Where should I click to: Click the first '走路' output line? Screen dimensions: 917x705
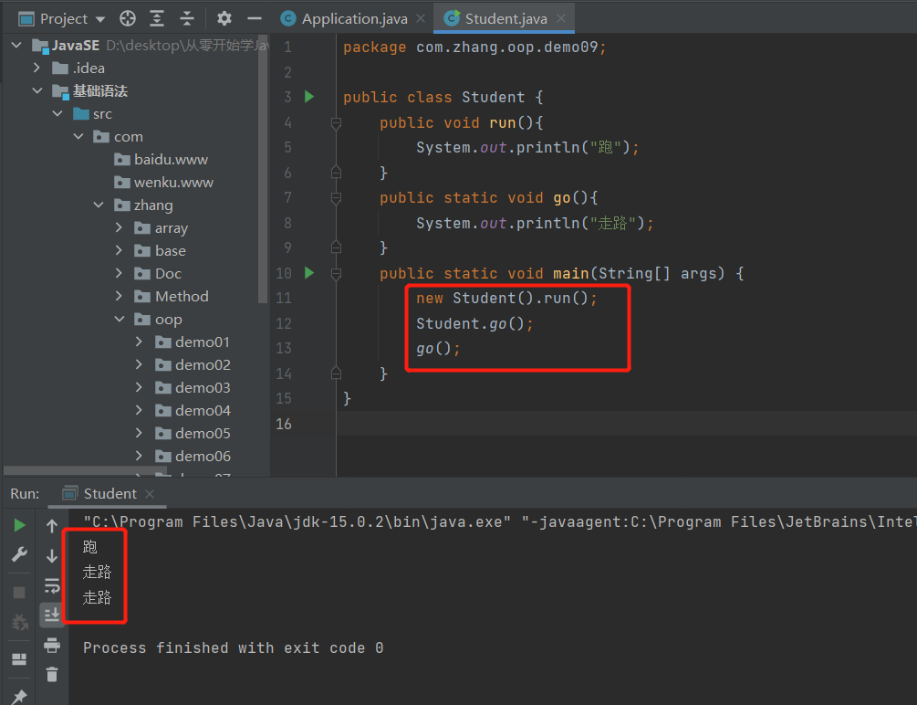(97, 572)
